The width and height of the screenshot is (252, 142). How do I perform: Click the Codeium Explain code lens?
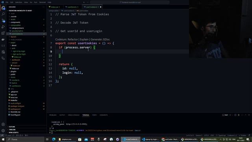[84, 39]
